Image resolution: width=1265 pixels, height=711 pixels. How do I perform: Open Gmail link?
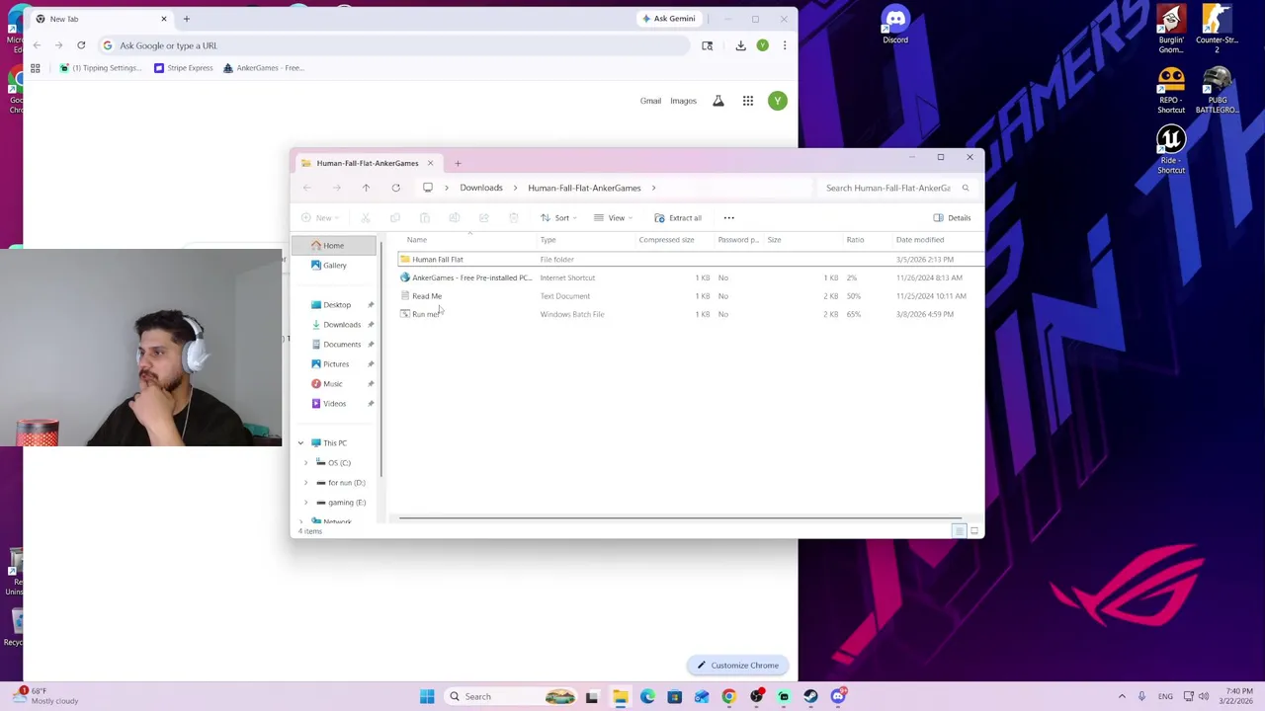click(x=650, y=101)
